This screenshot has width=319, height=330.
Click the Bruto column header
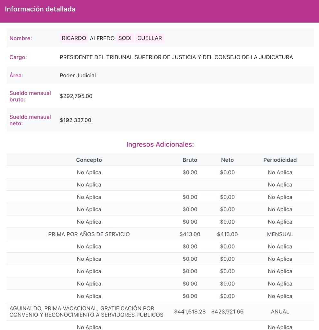(190, 160)
